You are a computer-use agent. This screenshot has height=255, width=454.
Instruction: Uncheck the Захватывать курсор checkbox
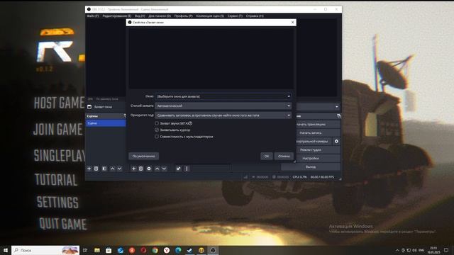point(157,130)
